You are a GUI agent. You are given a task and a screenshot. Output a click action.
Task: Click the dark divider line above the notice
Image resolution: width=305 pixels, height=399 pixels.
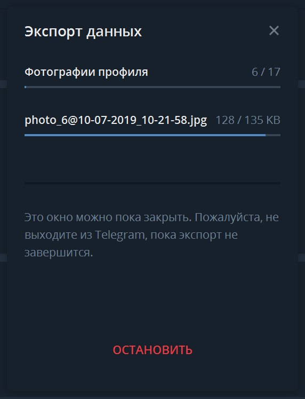point(152,183)
